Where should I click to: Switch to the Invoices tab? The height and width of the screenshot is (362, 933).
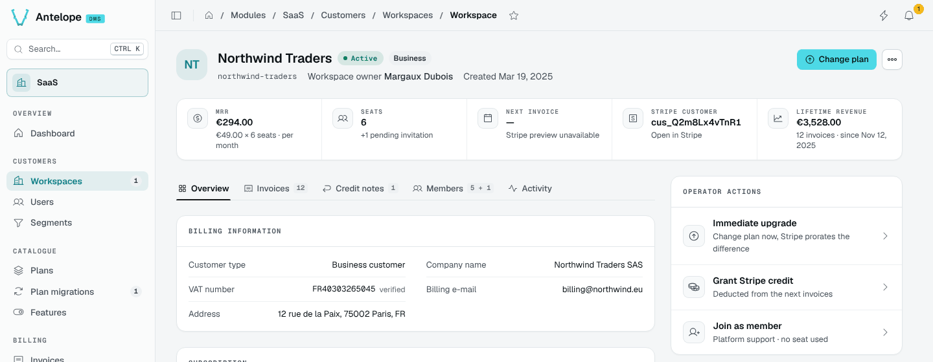point(275,189)
